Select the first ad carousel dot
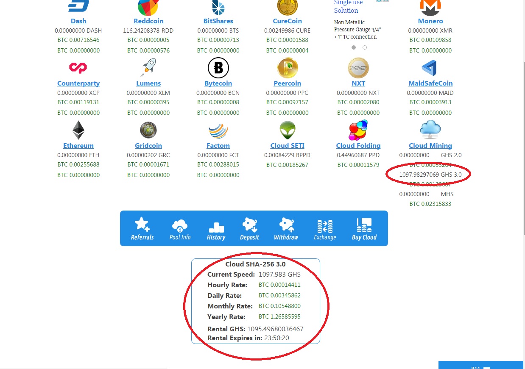 (x=354, y=47)
